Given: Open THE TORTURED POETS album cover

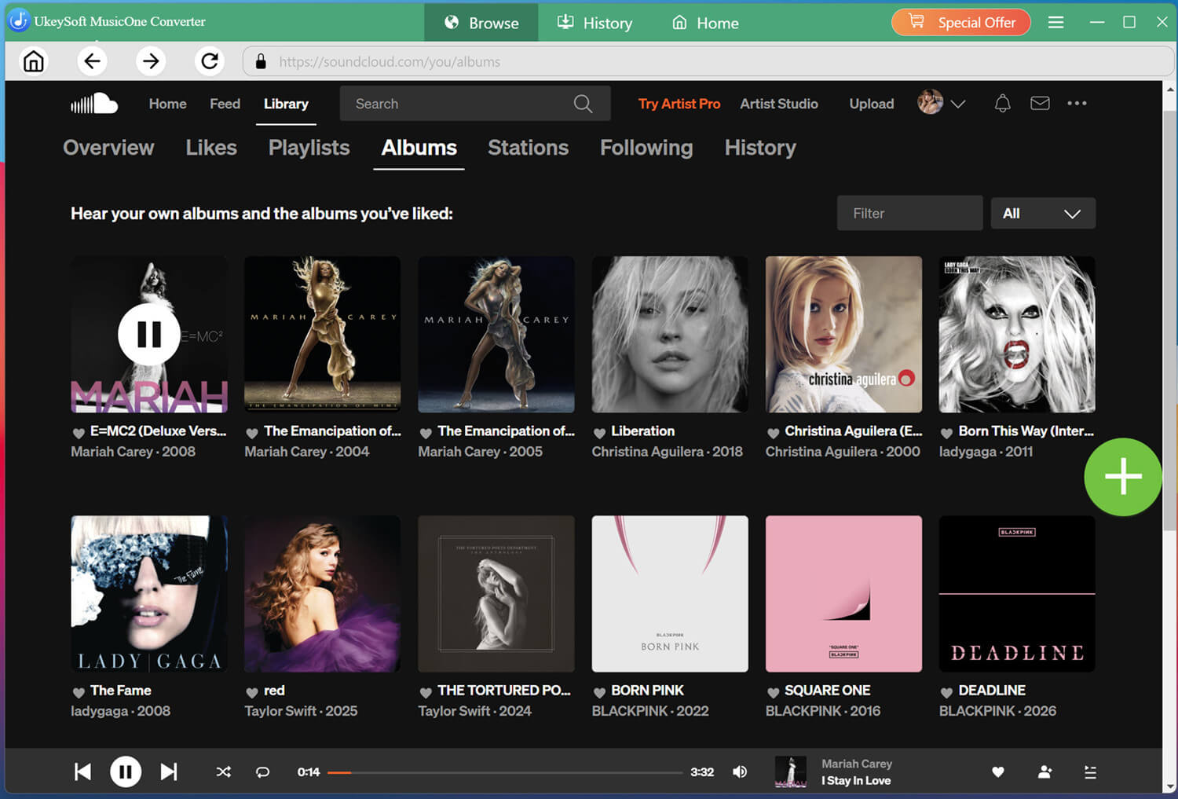Looking at the screenshot, I should pos(496,593).
